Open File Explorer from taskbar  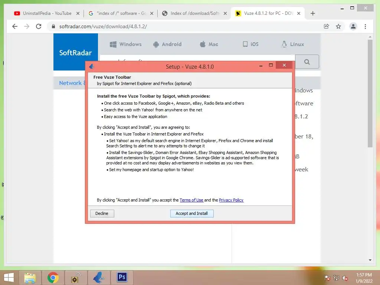click(x=30, y=278)
